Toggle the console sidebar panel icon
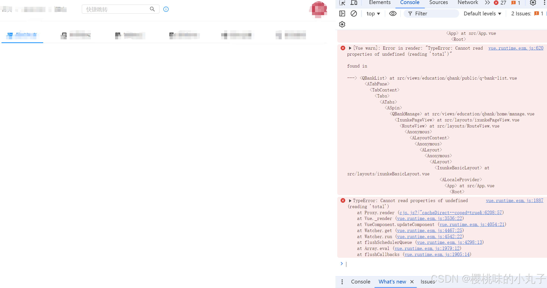This screenshot has width=547, height=288. (342, 14)
